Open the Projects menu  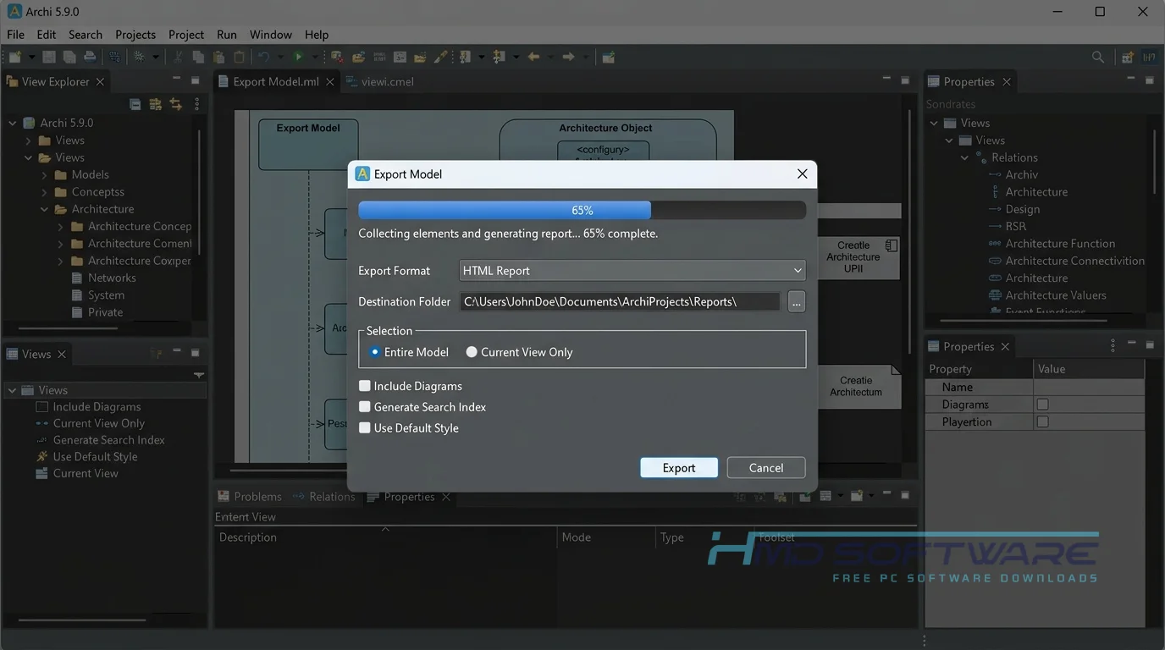pos(135,35)
